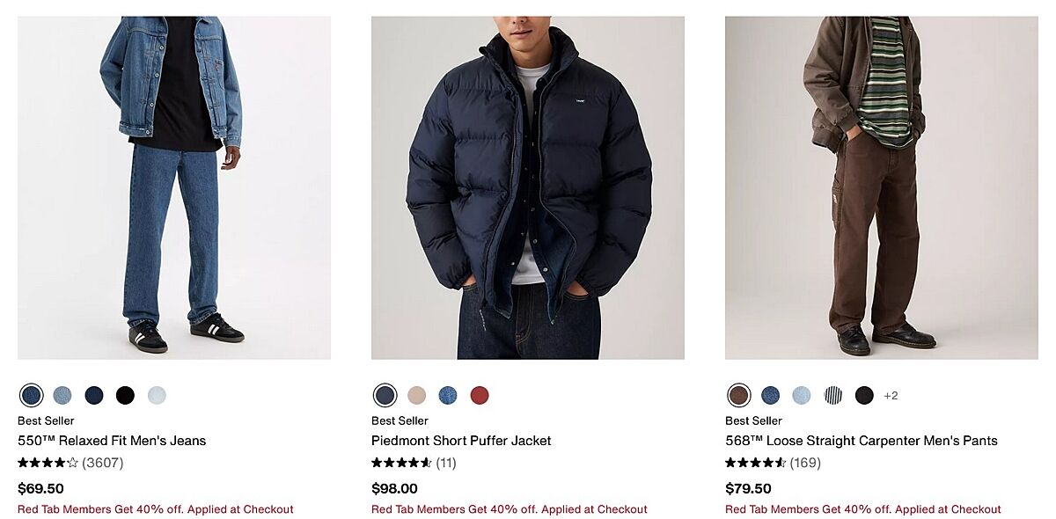Expand the +2 more colors for carpenter pants
Viewport: 1056px width, 519px height.
pyautogui.click(x=891, y=395)
